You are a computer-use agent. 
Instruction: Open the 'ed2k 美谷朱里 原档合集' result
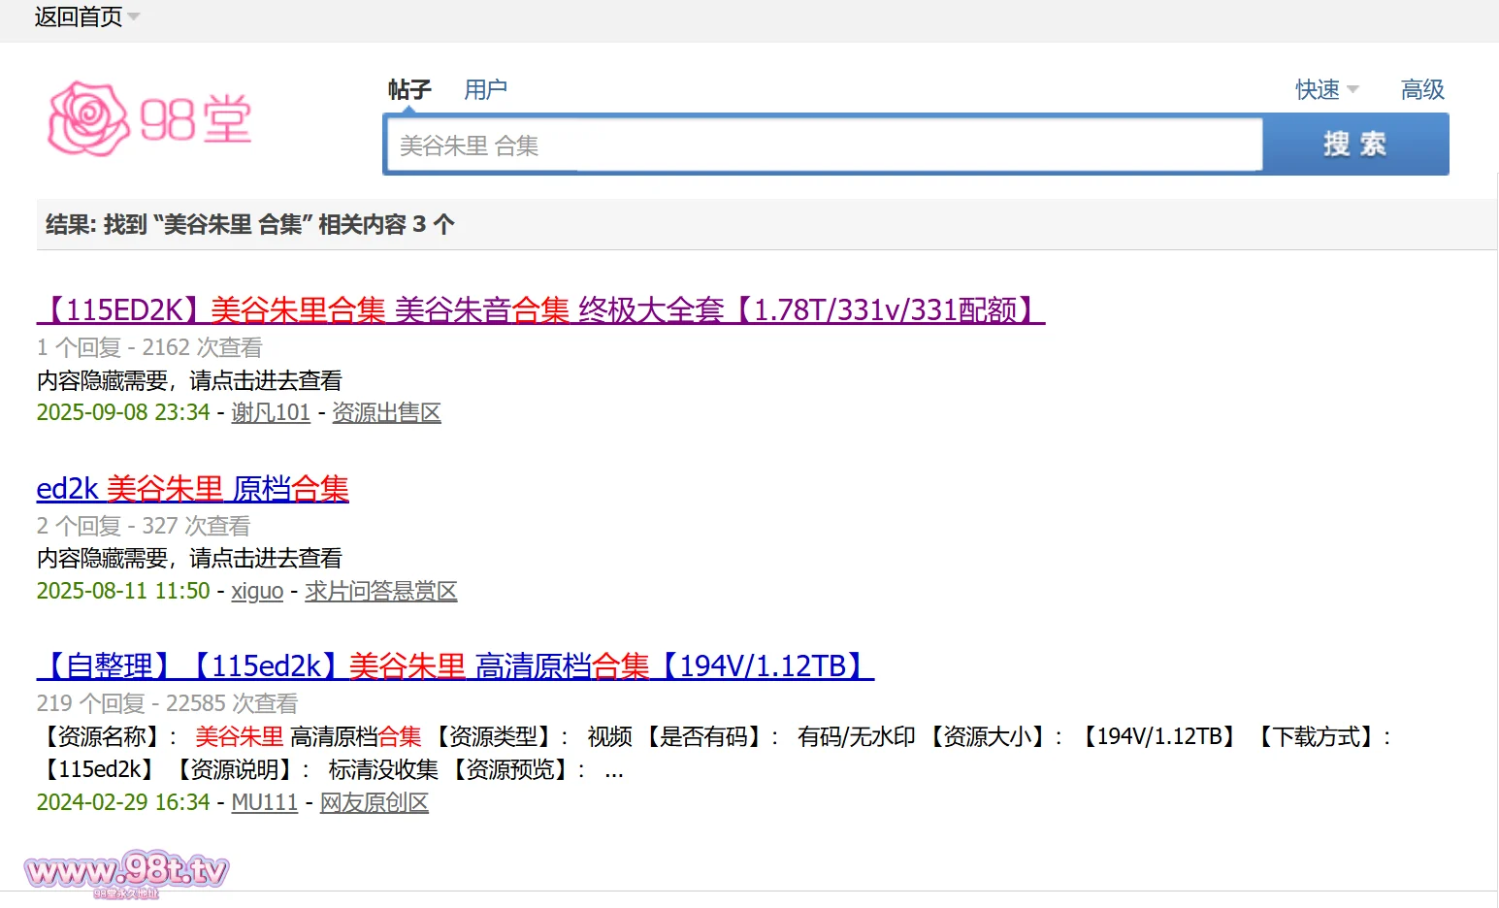(192, 489)
